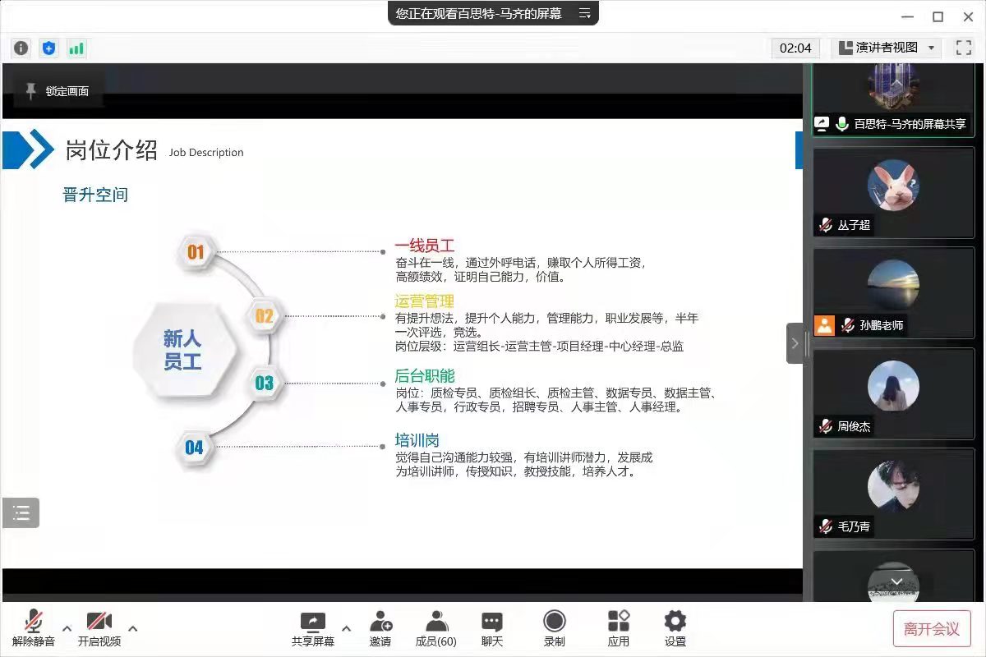This screenshot has width=986, height=657.
Task: Open 演讲者视图 view dropdown
Action: click(x=887, y=48)
